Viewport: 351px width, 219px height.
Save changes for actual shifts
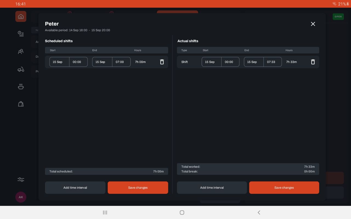(x=284, y=188)
